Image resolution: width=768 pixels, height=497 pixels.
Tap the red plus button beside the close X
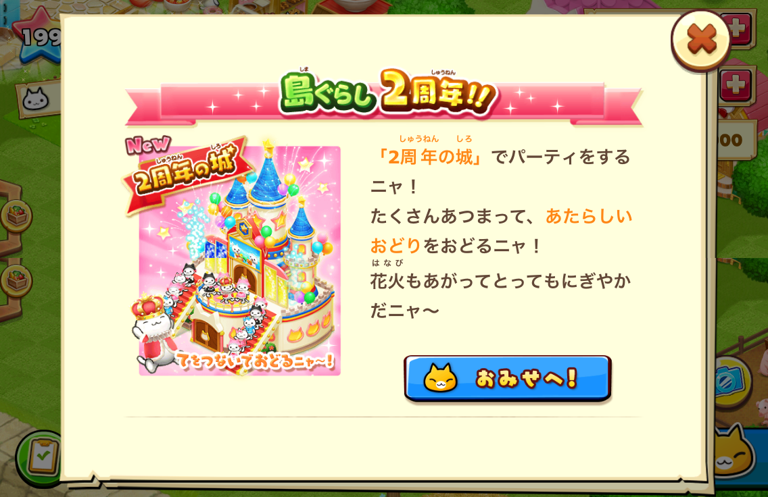[x=740, y=29]
